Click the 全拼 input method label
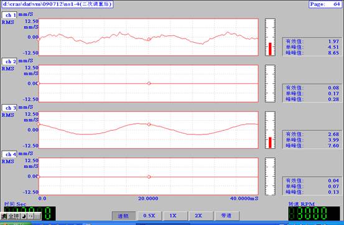Viewport: 344px width, 225px height. [14, 216]
